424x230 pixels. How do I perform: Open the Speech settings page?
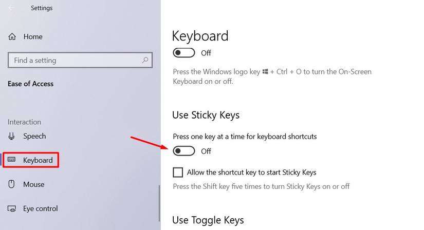34,136
